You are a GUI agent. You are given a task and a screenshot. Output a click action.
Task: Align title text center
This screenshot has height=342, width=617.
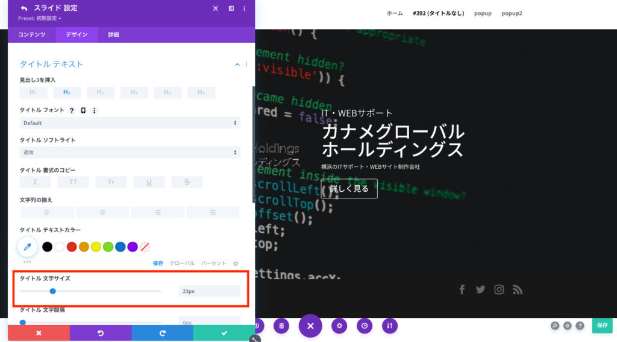102,212
